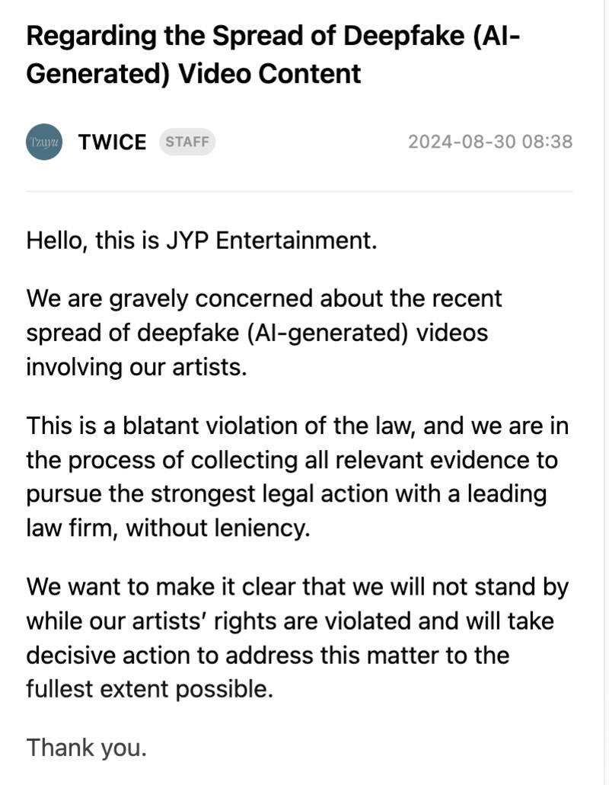
Task: Click the word "Entertainment" in the greeting
Action: (296, 241)
